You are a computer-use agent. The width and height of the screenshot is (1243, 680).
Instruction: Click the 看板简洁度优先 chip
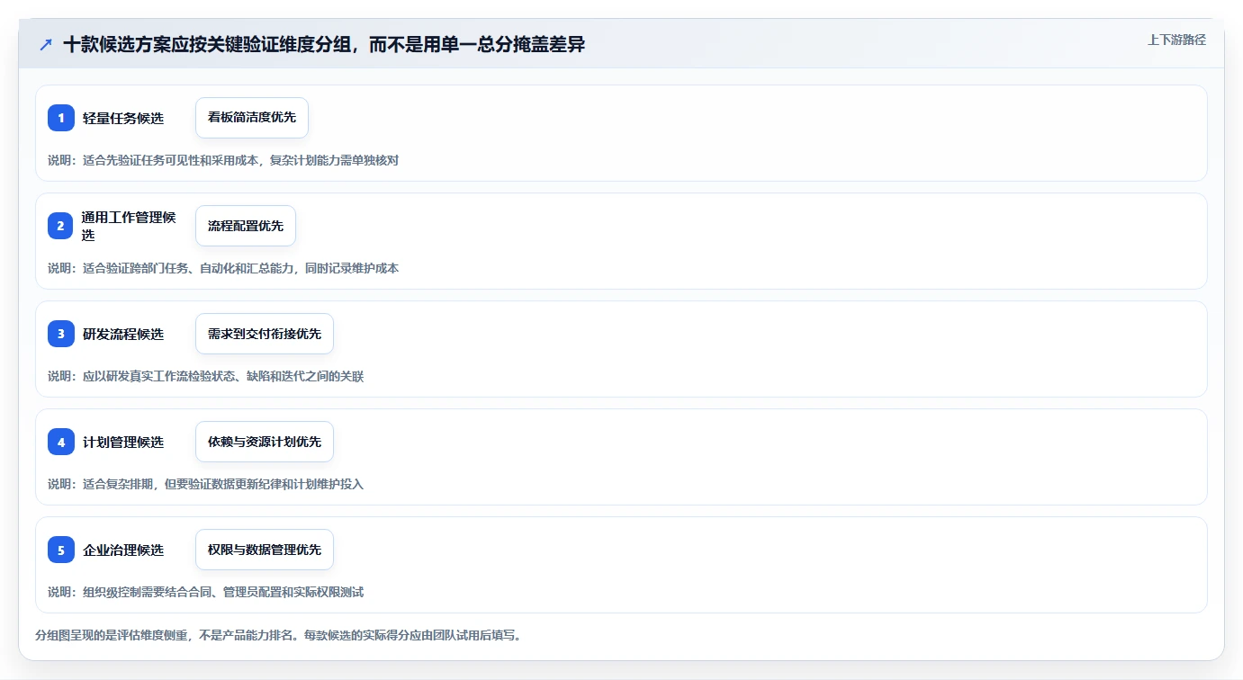pos(252,118)
